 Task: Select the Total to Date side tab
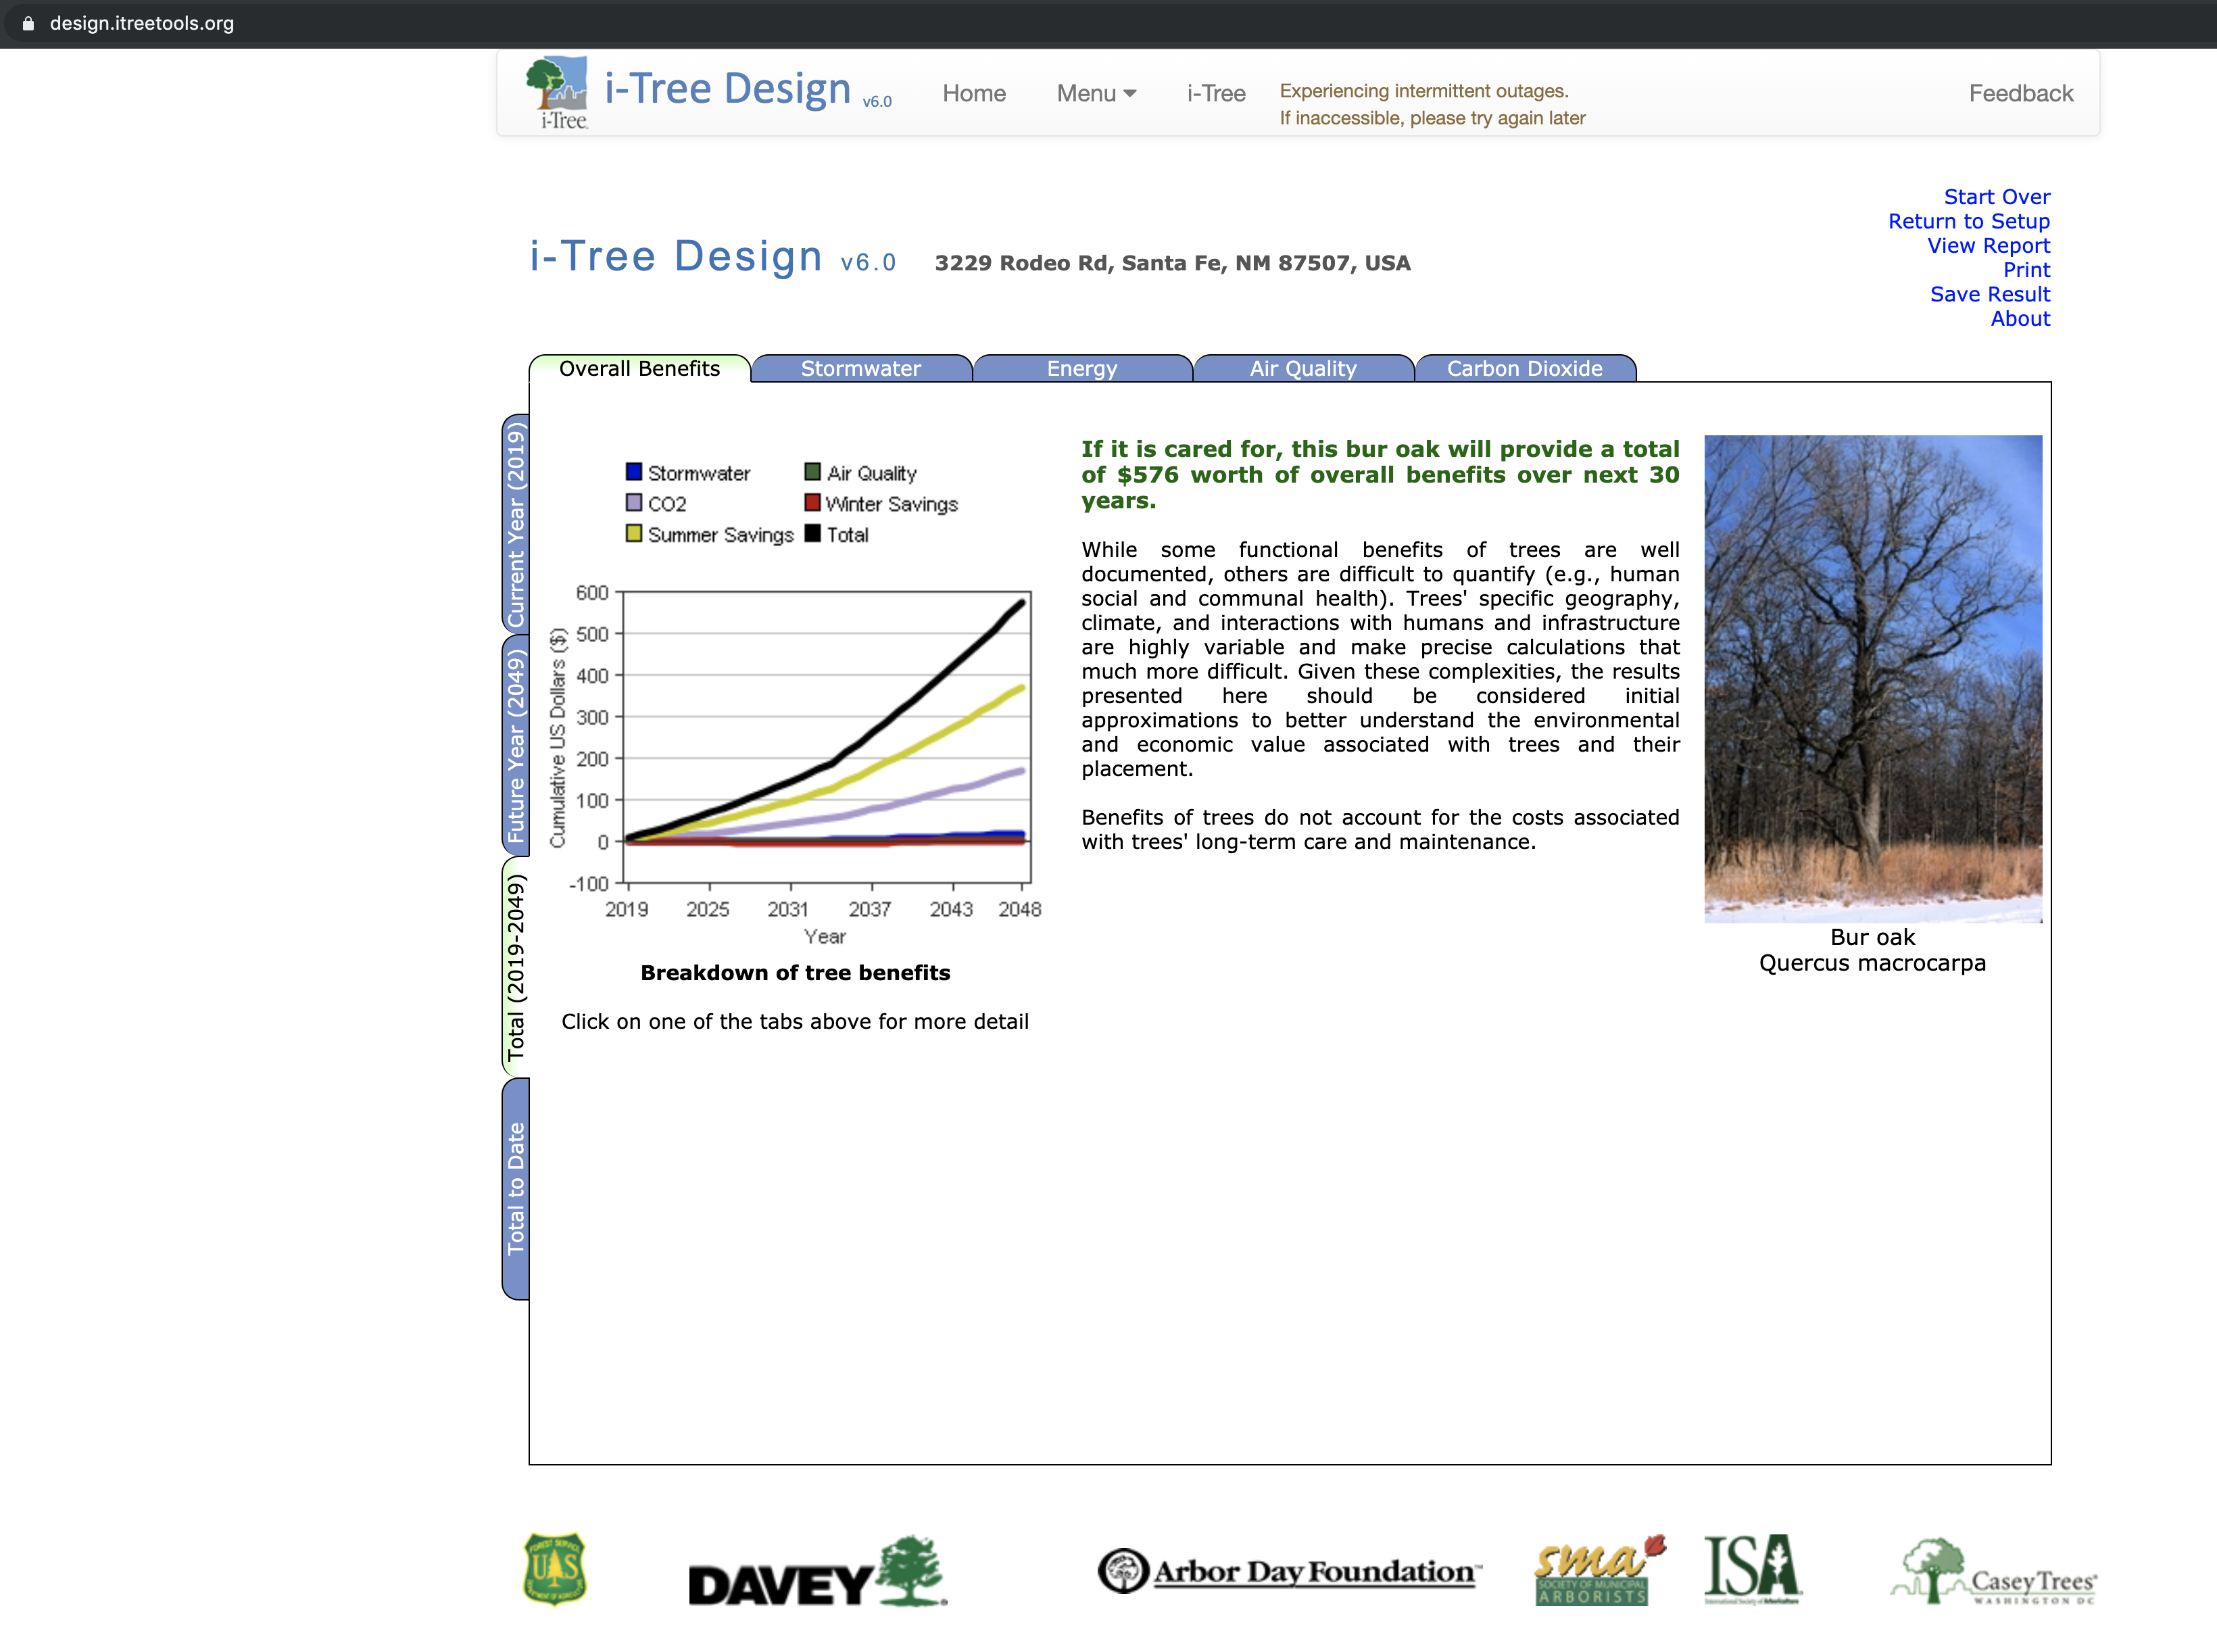click(516, 1189)
